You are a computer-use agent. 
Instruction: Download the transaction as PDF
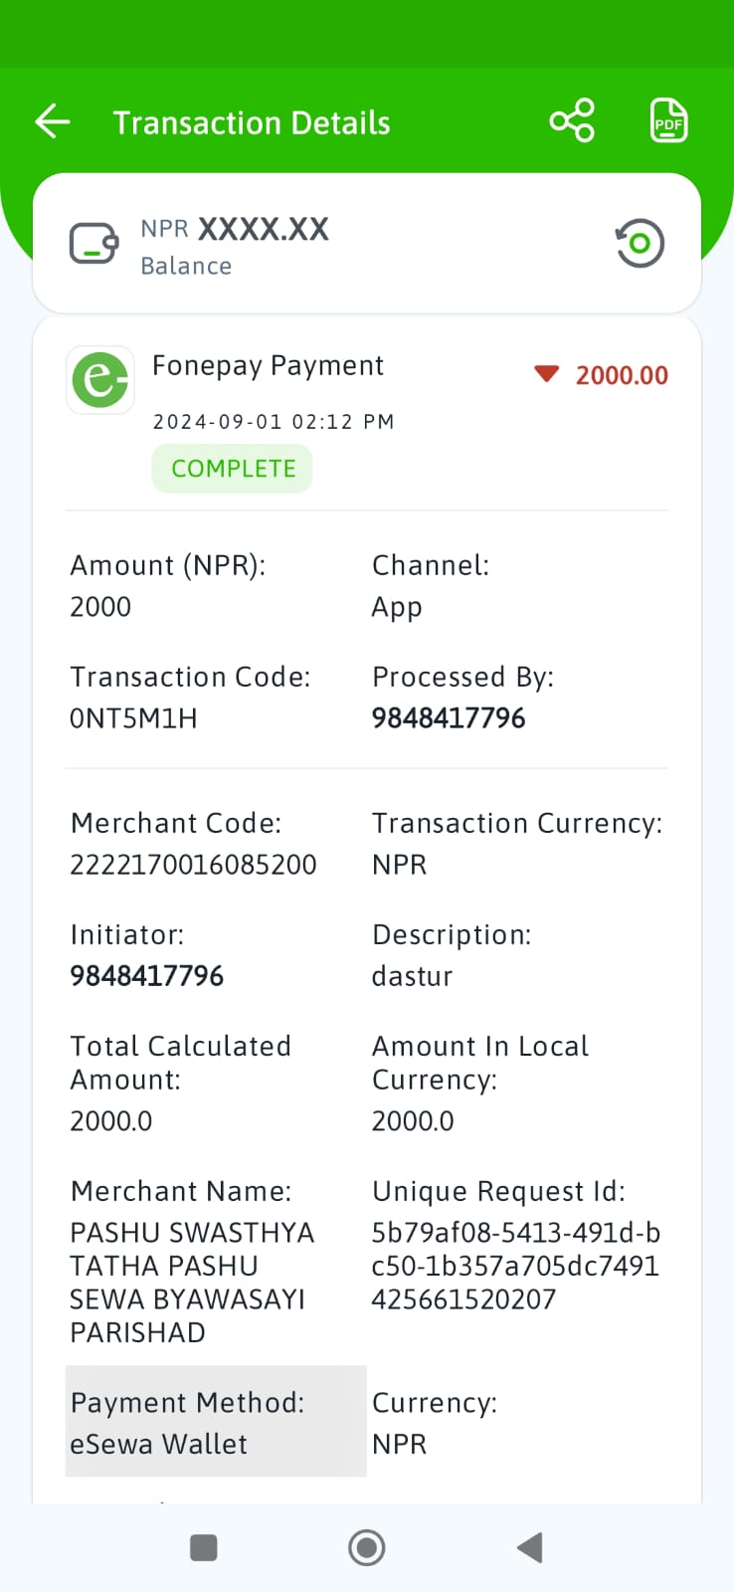(x=668, y=121)
